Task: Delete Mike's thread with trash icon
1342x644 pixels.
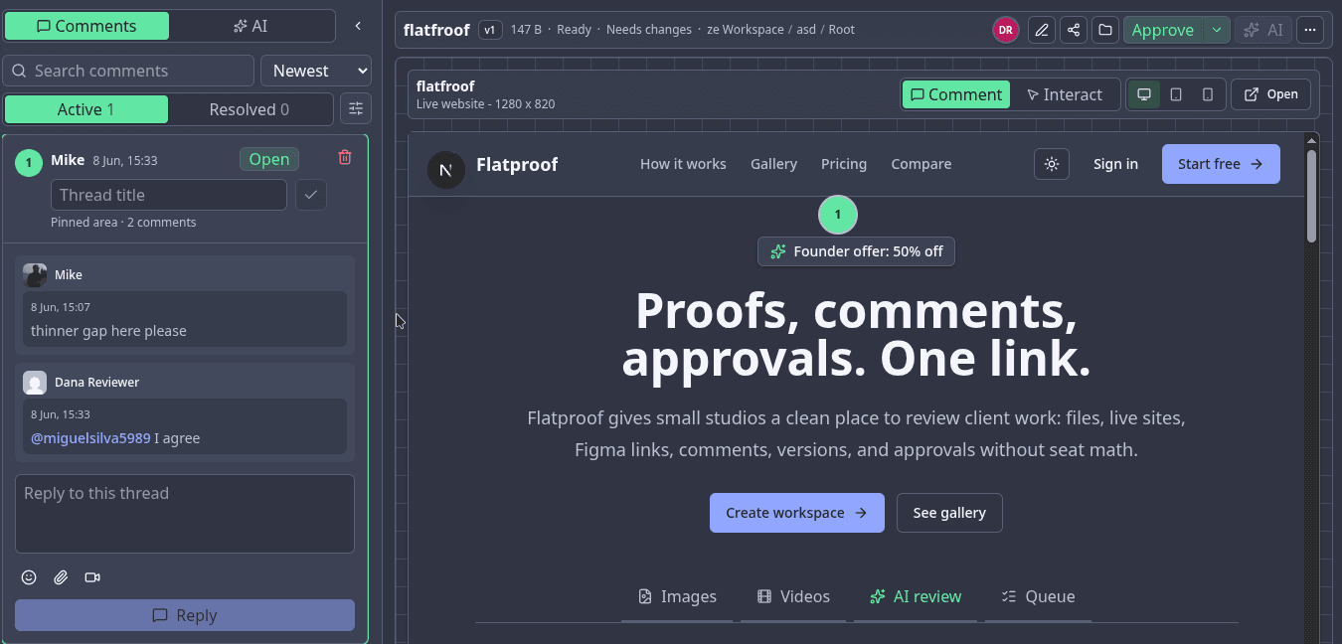Action: [x=345, y=157]
